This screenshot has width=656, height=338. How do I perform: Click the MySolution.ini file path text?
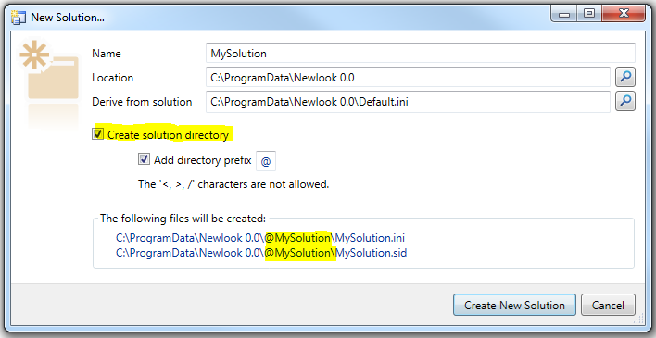(260, 238)
